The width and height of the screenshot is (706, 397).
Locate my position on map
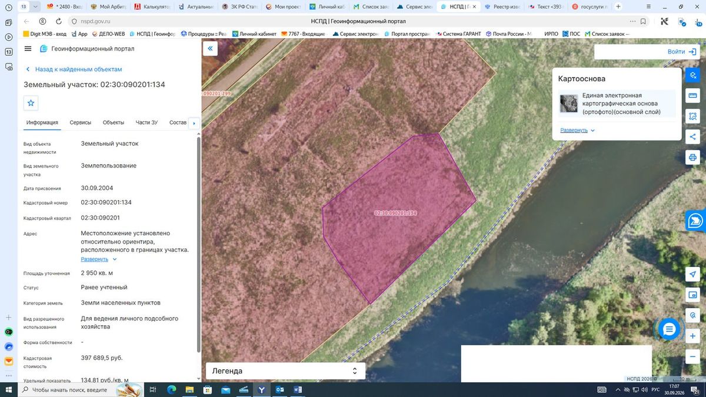[692, 274]
